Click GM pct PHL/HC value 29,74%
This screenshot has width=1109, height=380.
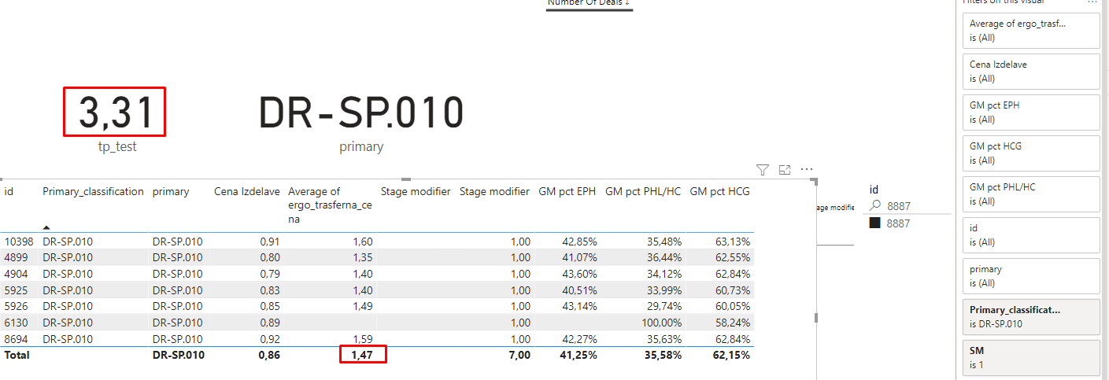coord(663,306)
